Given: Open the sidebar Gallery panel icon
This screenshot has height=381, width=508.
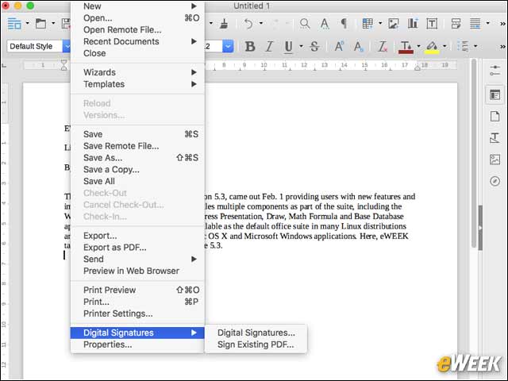Looking at the screenshot, I should point(495,160).
